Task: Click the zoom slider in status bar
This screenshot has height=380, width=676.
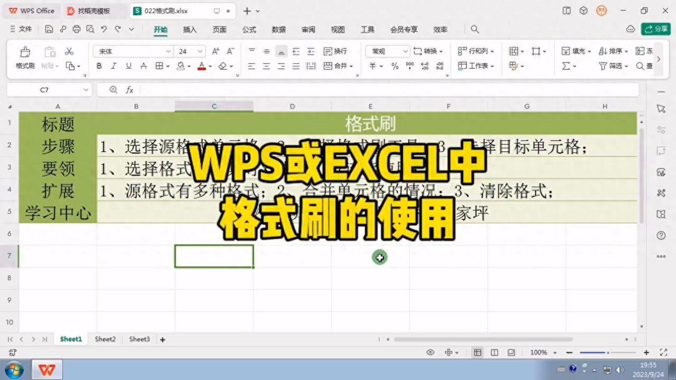Action: [x=608, y=353]
